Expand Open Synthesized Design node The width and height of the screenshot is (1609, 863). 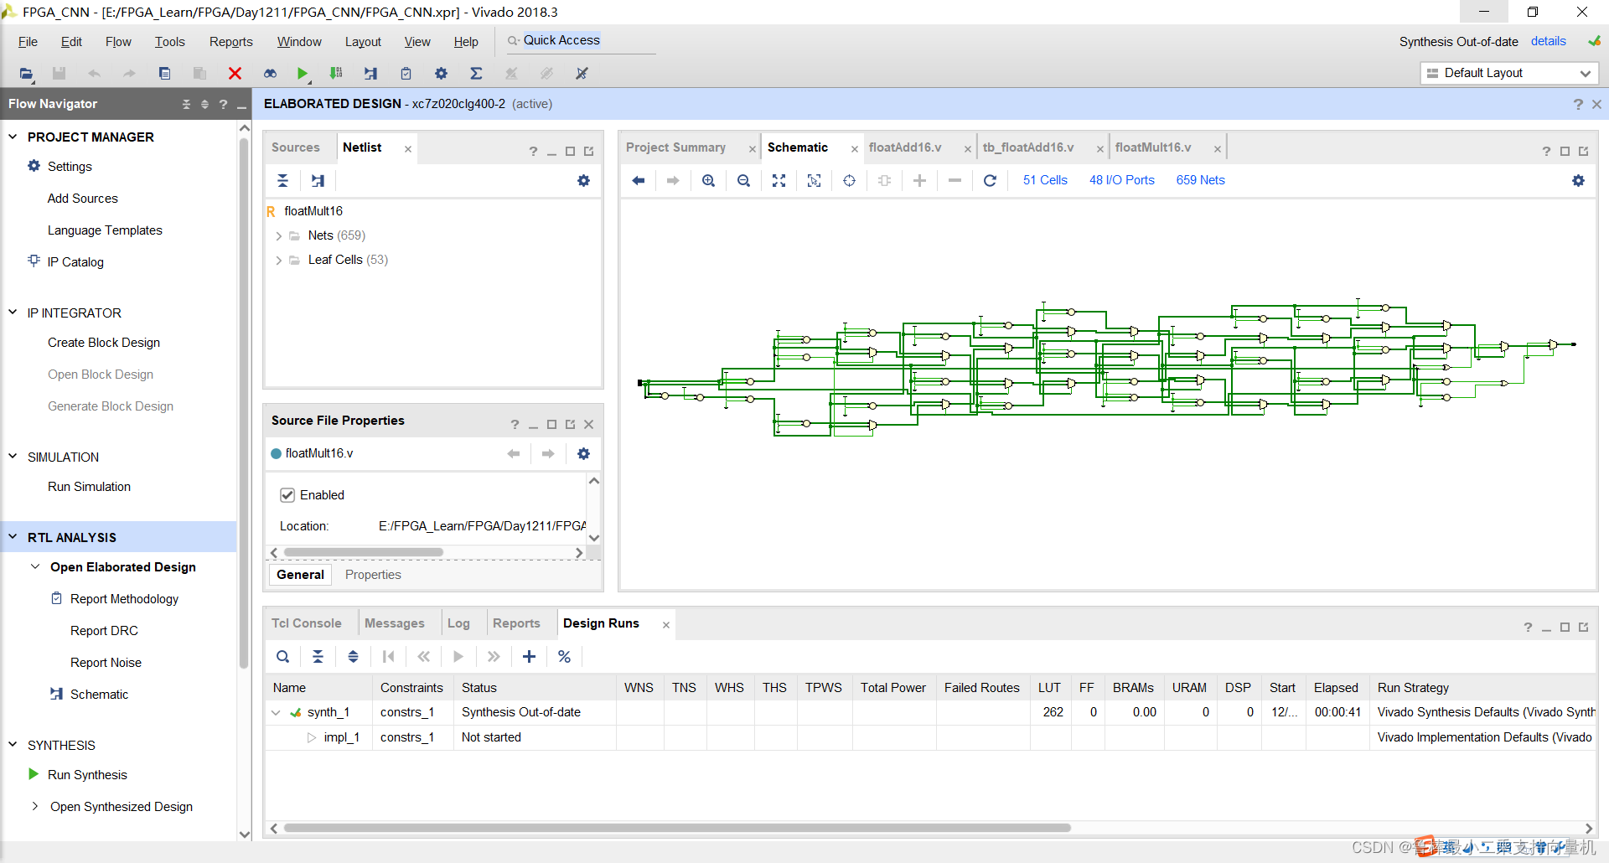point(35,806)
